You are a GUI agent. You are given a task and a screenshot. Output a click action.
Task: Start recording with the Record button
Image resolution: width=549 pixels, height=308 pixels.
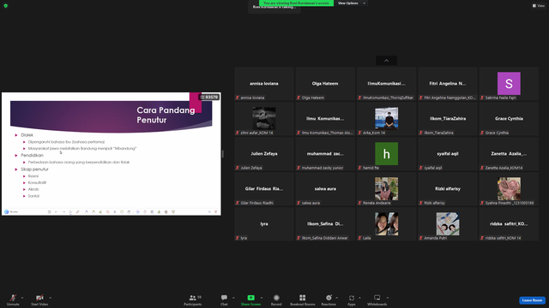tap(276, 299)
